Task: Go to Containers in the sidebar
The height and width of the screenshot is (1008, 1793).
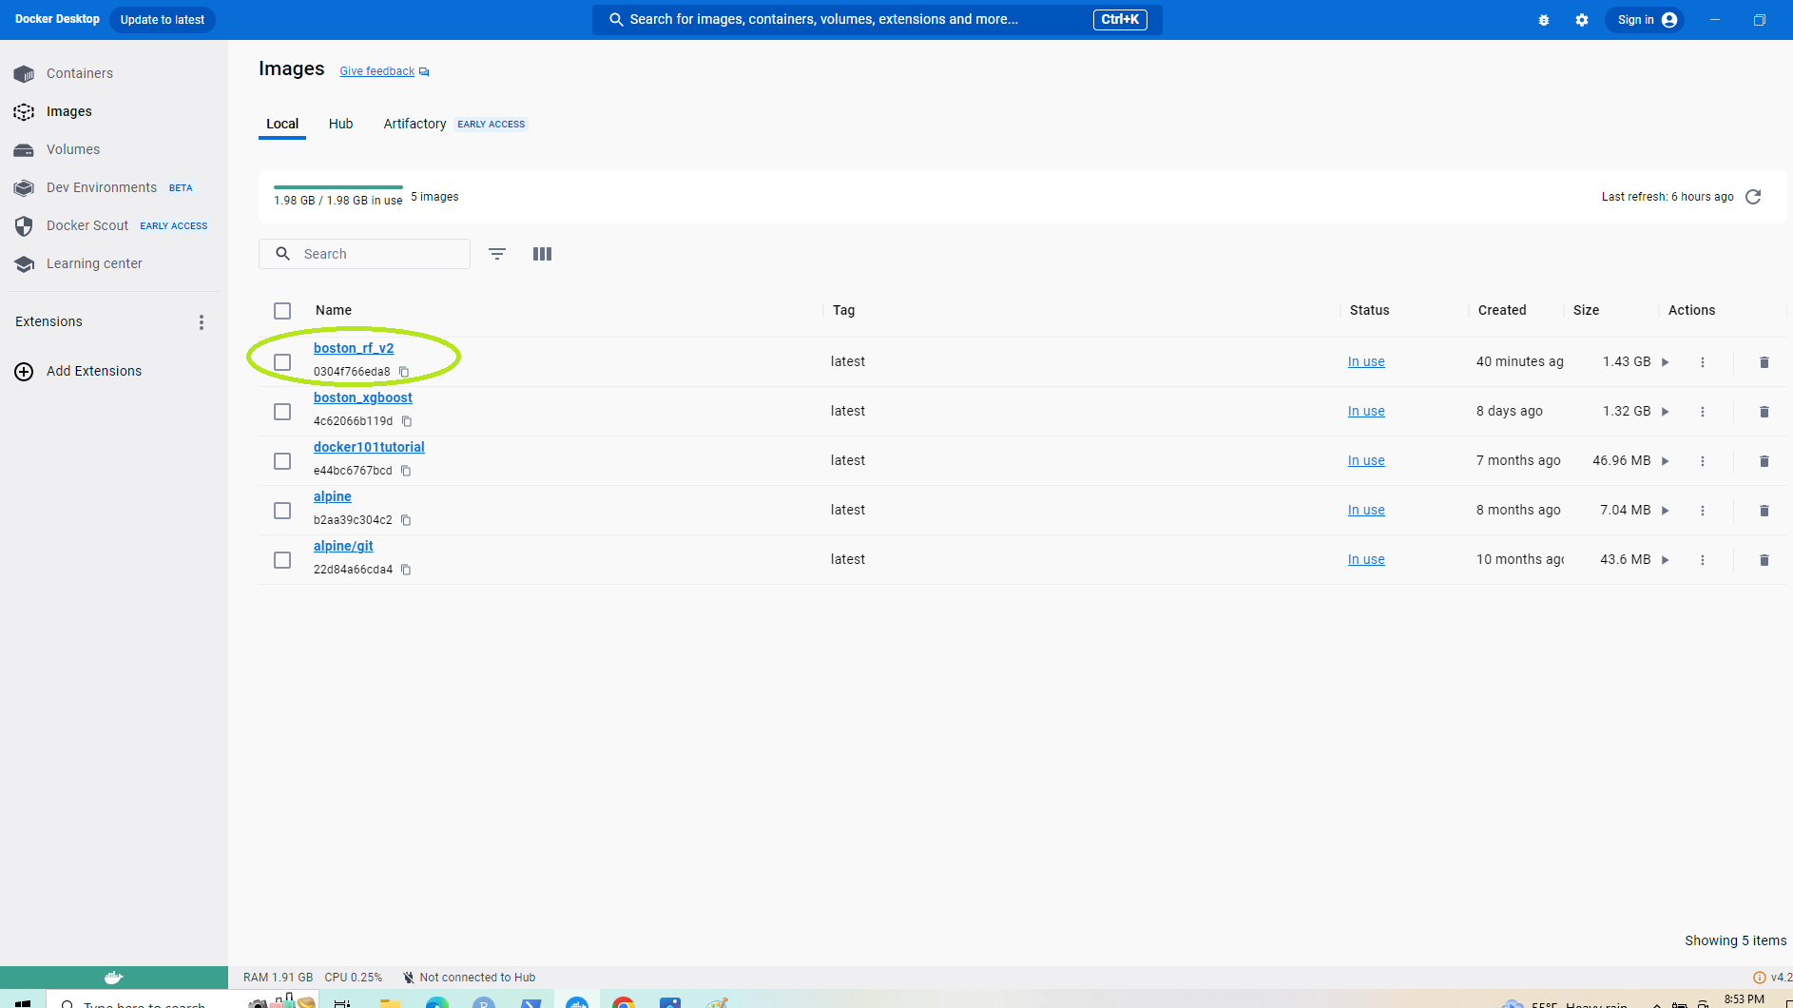Action: (80, 73)
